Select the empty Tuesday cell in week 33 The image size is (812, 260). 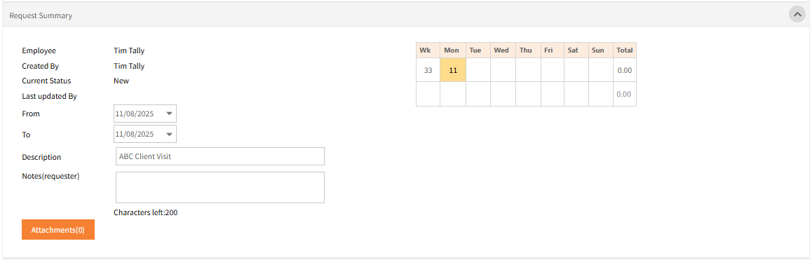(x=478, y=70)
